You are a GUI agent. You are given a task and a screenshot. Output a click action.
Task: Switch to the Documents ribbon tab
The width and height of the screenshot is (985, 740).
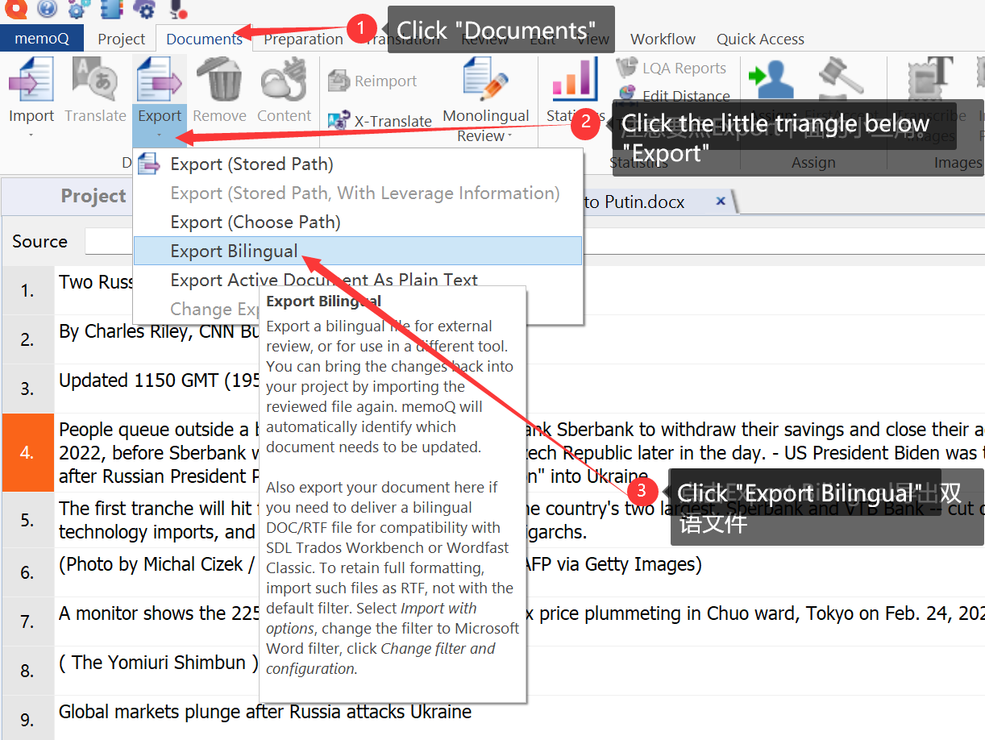click(x=203, y=38)
